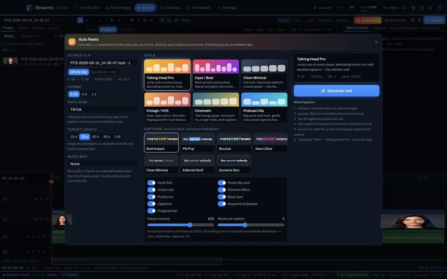Click the Export button
The image size is (447, 279).
tap(434, 20)
